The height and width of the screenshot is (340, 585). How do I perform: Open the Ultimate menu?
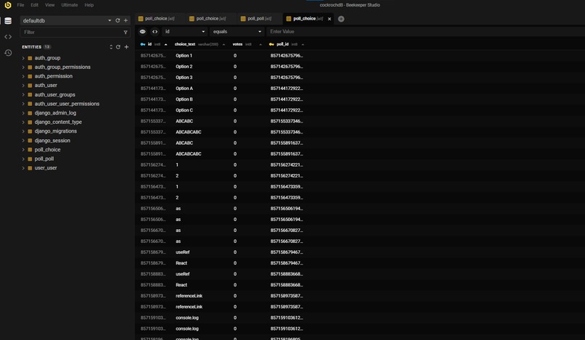[70, 5]
